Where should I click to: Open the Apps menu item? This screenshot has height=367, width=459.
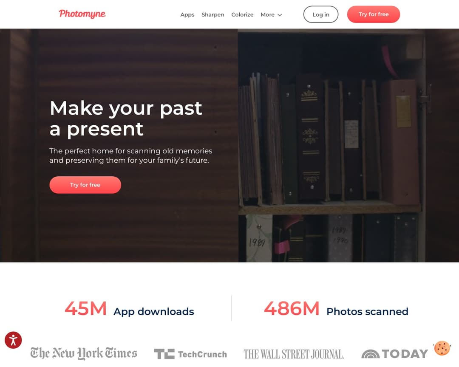point(187,14)
